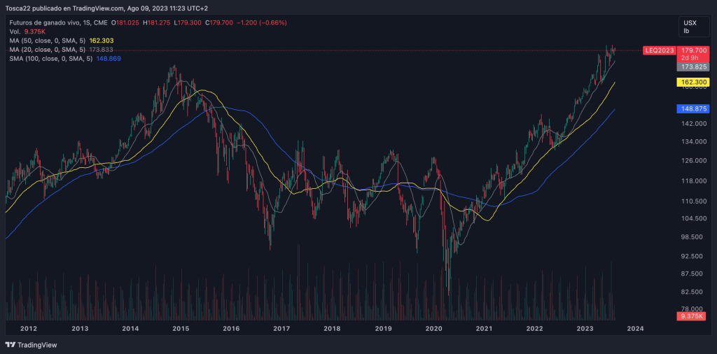
Task: Click the 2023 label on time axis
Action: [x=585, y=328]
